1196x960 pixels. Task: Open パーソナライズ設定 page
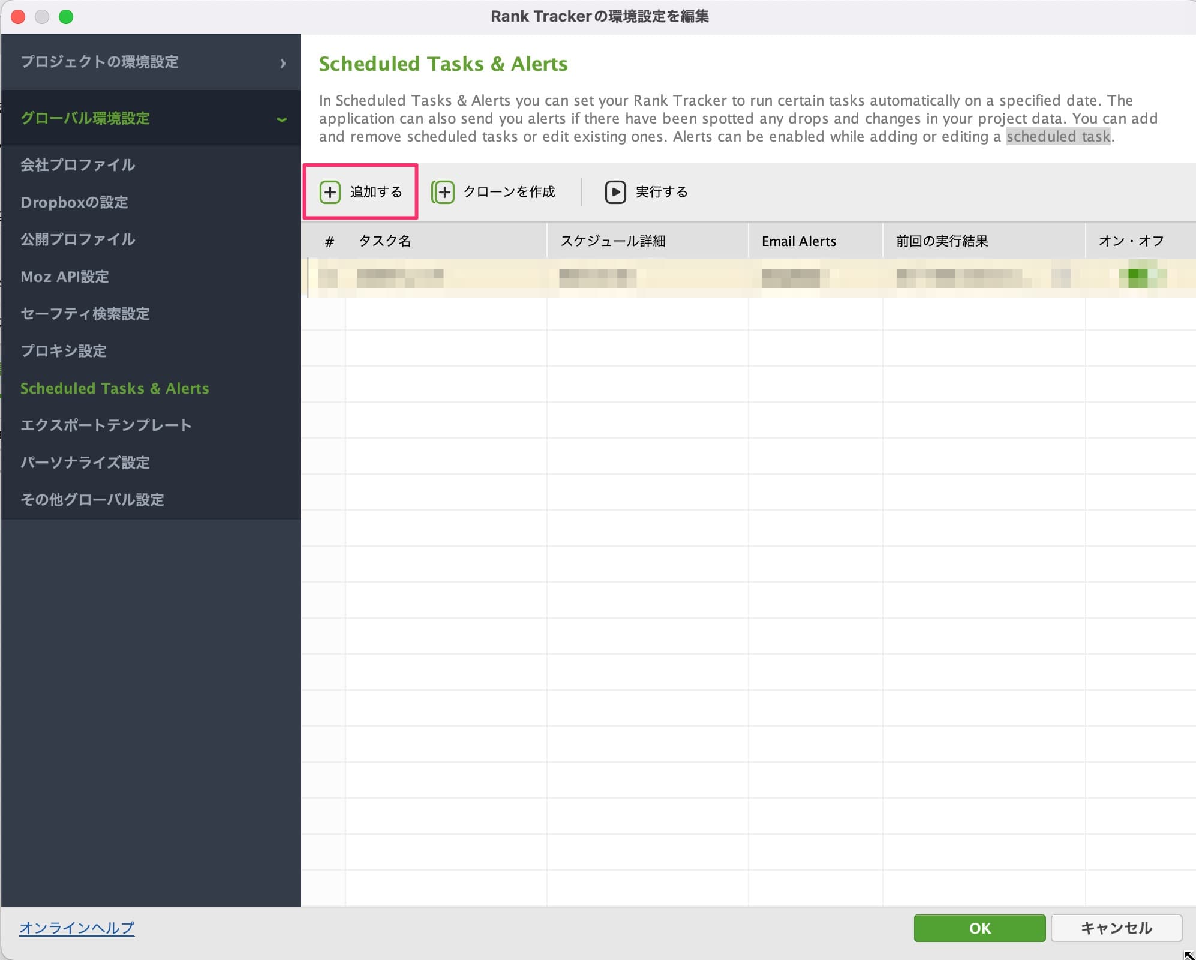tap(85, 463)
